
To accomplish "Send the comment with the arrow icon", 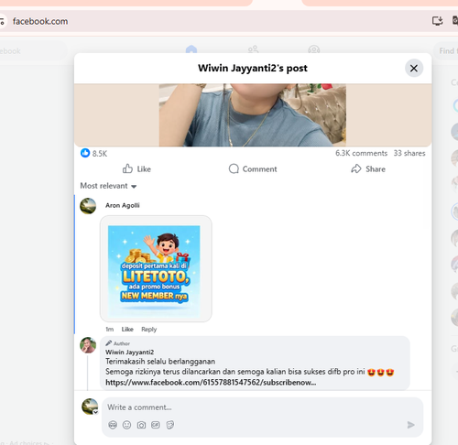I will [410, 425].
